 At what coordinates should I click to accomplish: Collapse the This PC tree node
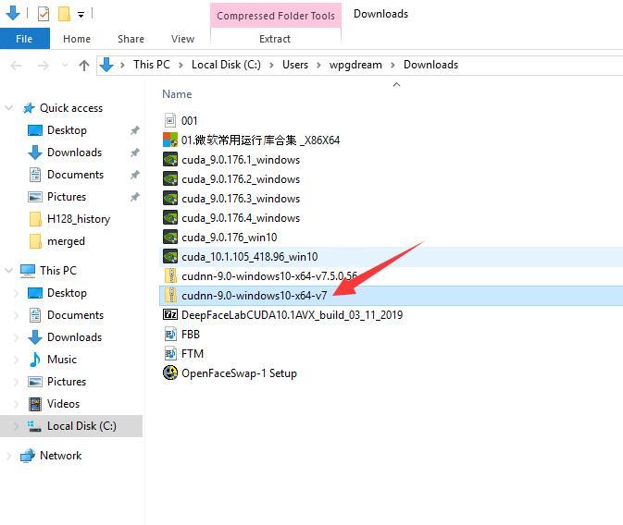[x=10, y=271]
